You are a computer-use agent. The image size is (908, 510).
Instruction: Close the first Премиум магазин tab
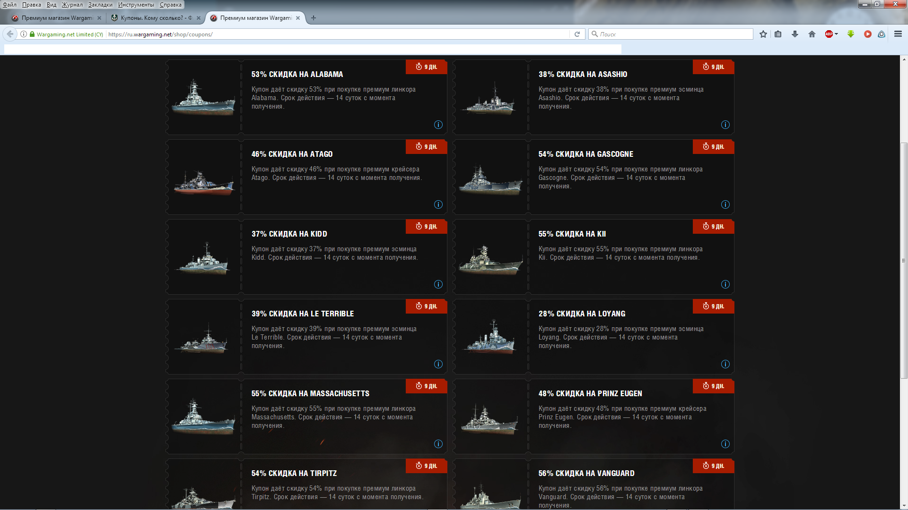[x=99, y=18]
